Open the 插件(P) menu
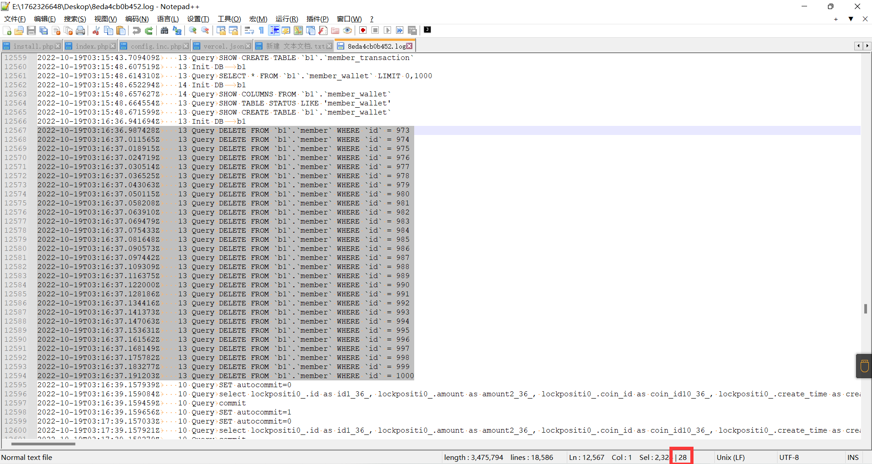The image size is (872, 464). pyautogui.click(x=317, y=19)
